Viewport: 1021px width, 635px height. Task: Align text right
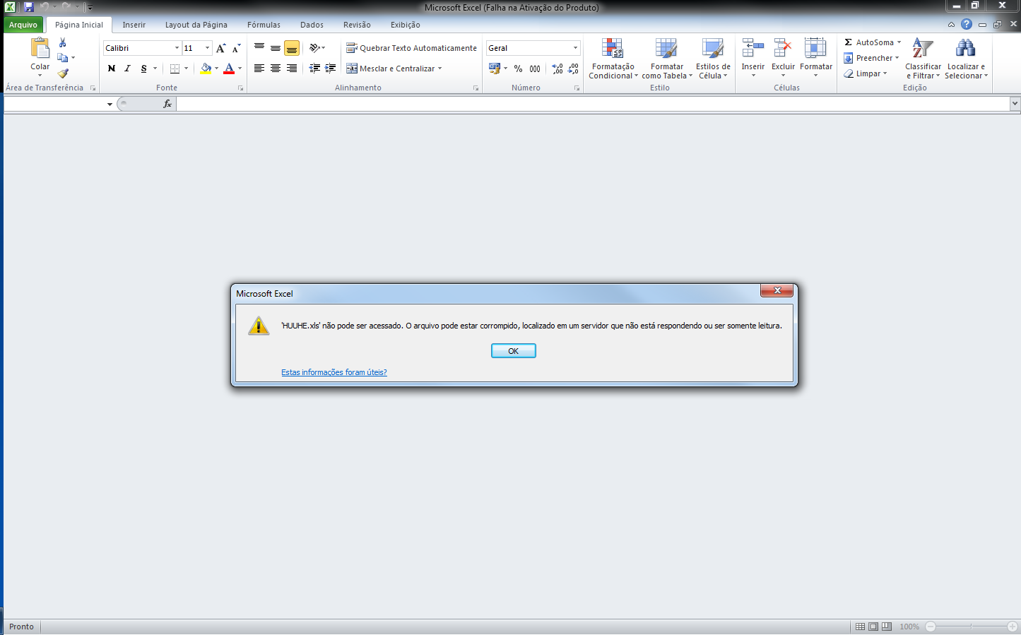click(x=292, y=69)
